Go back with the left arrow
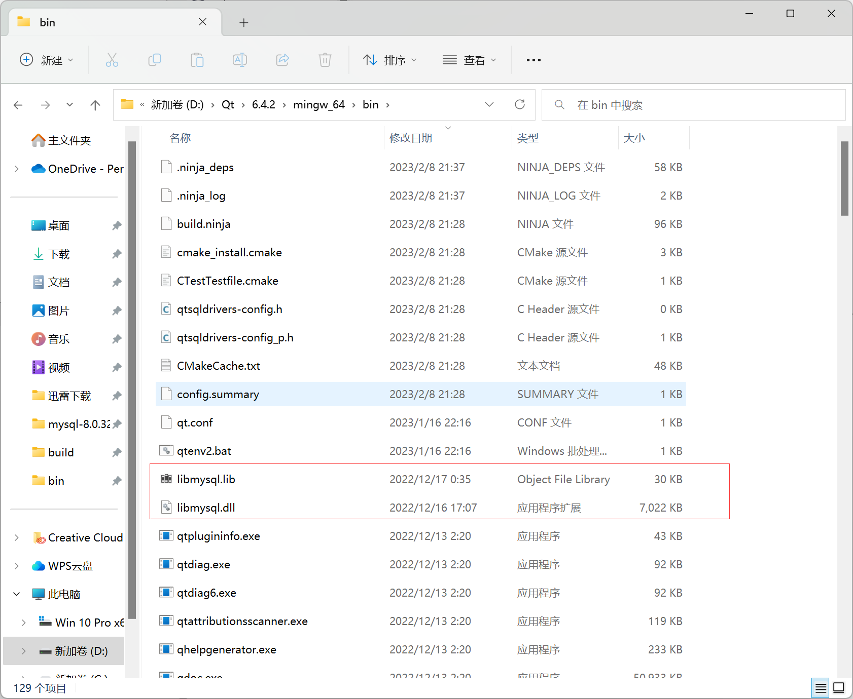 click(18, 105)
